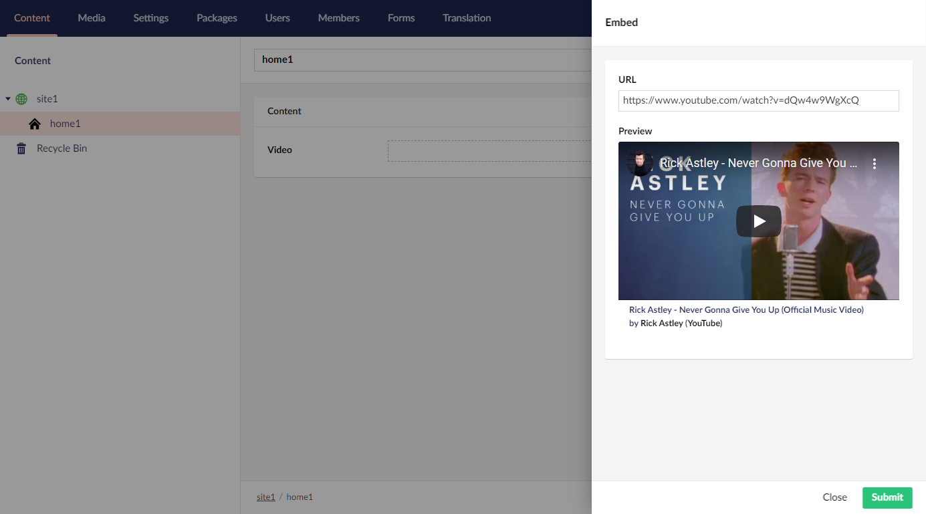
Task: Open the Translation section
Action: [x=467, y=18]
